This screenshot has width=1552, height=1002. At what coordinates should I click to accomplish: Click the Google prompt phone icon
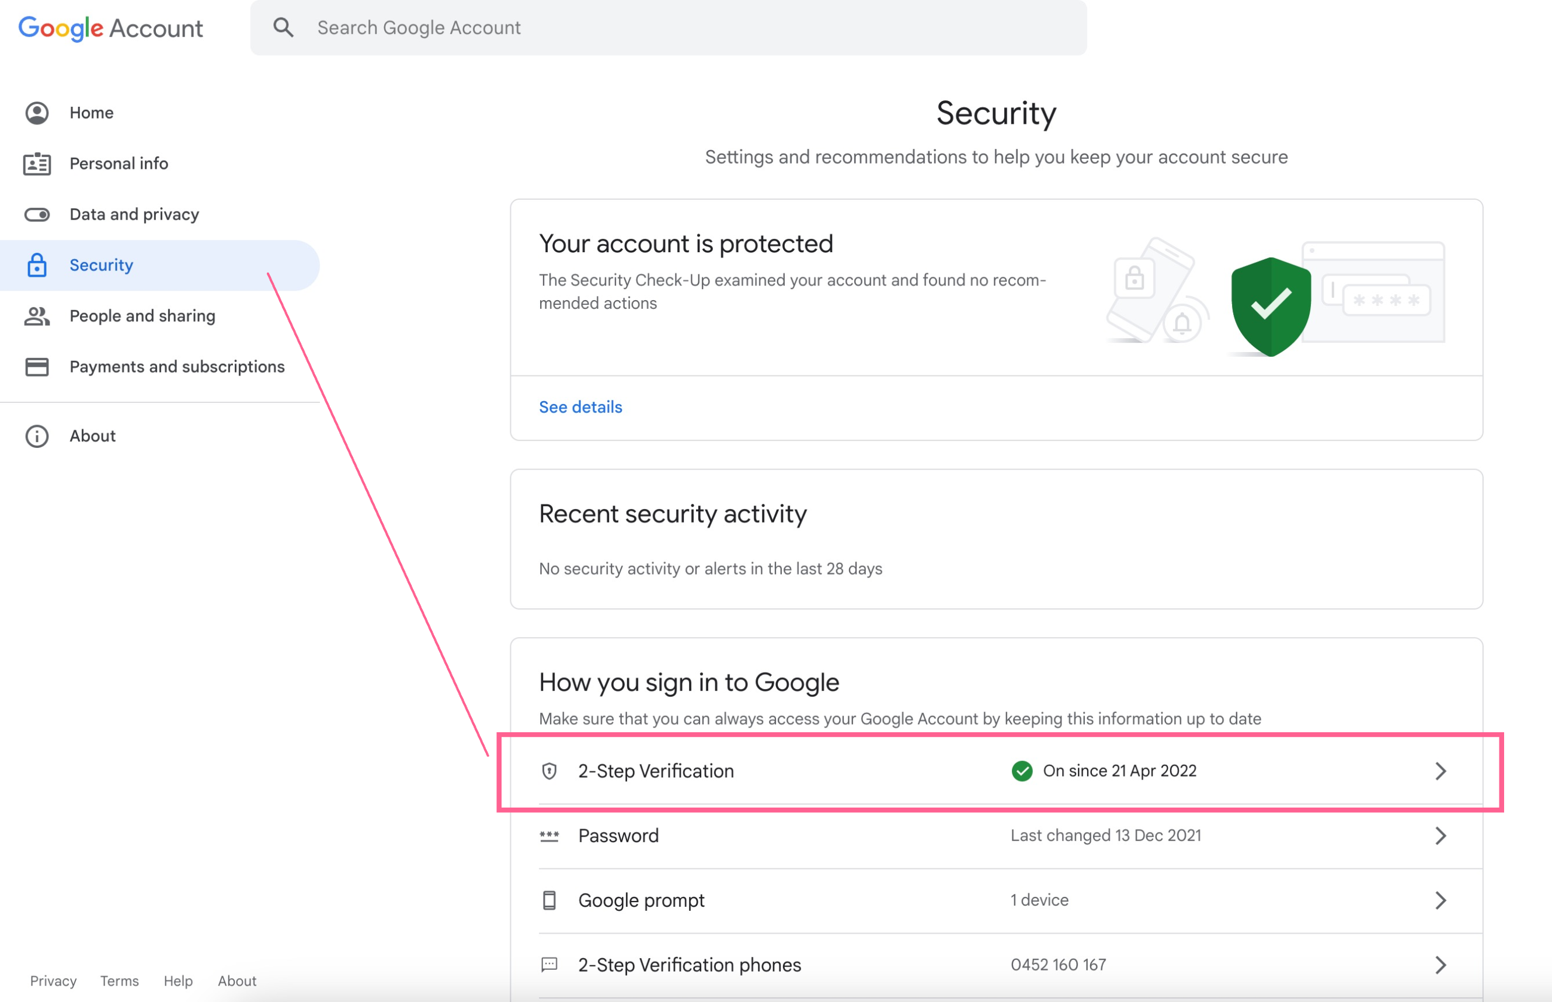click(549, 900)
